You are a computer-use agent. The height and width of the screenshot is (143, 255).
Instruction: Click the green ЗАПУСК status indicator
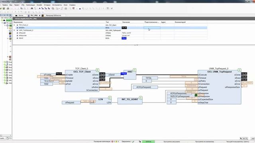point(149,141)
